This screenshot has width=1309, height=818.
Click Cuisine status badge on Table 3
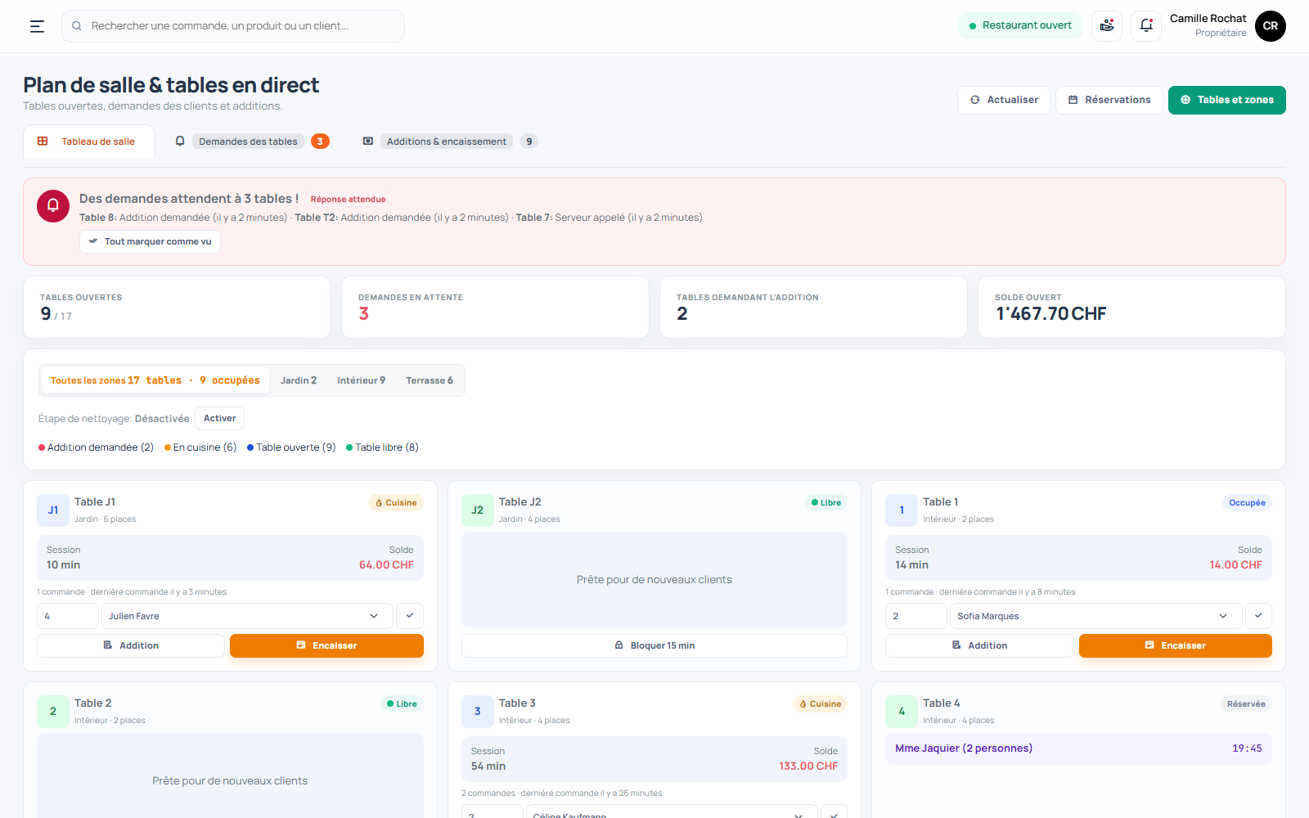tap(820, 704)
